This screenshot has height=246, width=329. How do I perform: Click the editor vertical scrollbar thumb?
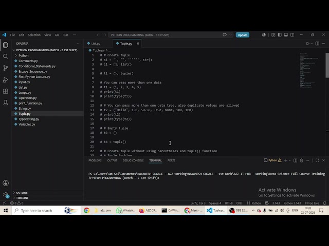(x=327, y=65)
